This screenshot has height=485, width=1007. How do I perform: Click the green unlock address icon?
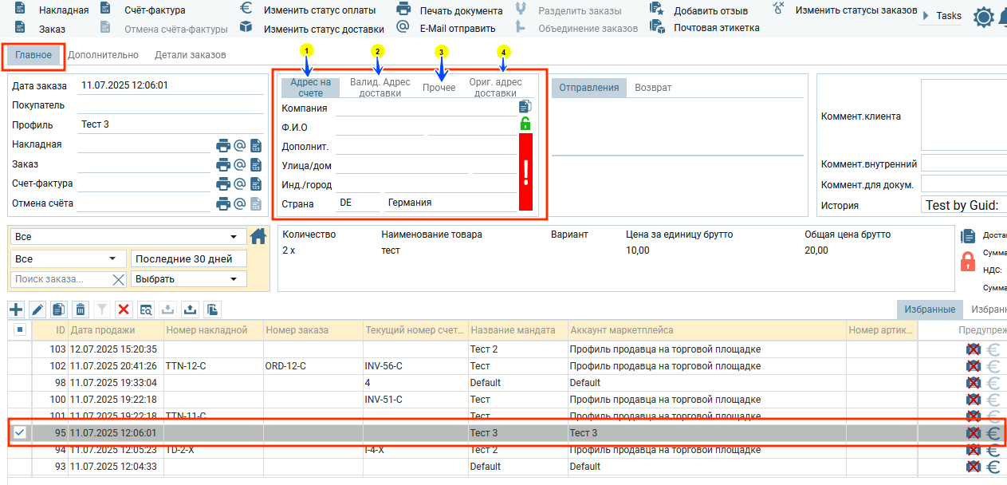525,124
